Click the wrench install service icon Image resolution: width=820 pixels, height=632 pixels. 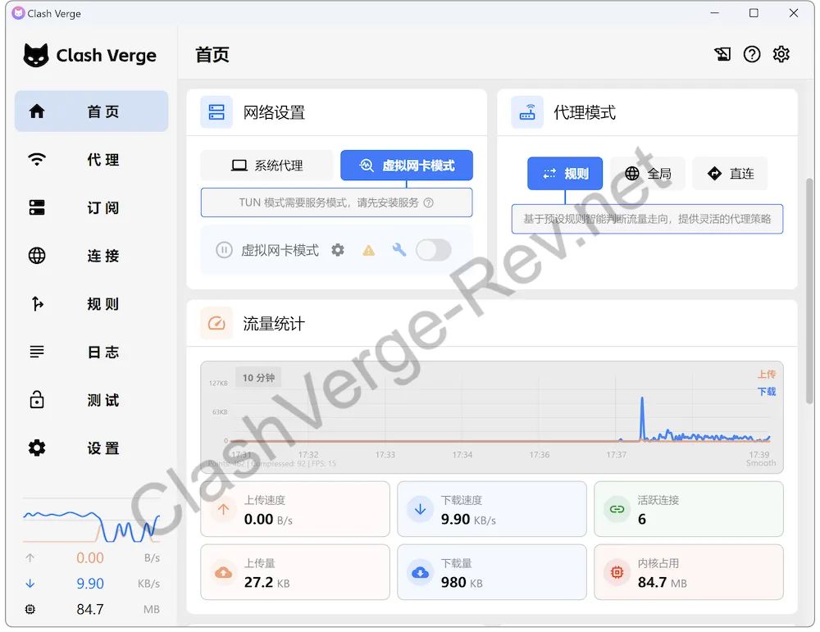pos(399,250)
